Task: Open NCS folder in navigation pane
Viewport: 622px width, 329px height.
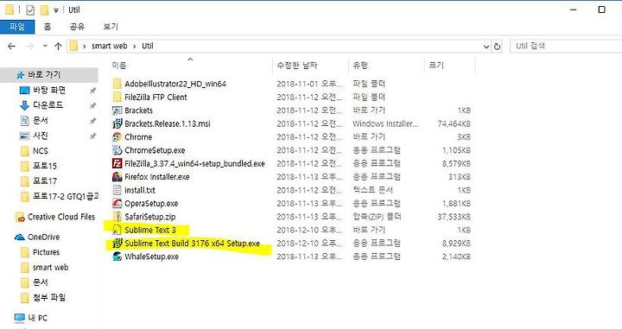Action: point(40,151)
